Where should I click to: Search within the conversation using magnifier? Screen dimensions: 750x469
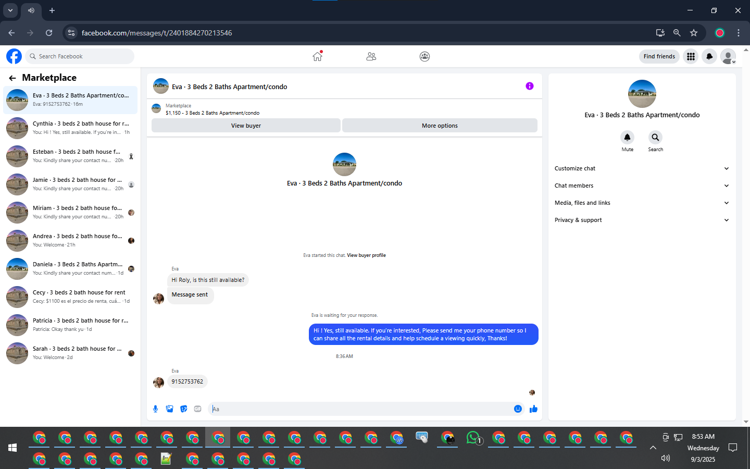[655, 138]
